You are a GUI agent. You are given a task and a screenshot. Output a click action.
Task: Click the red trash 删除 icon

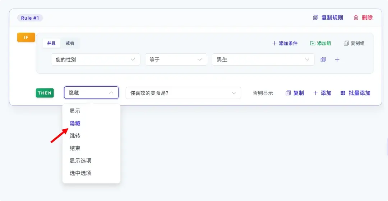pos(356,18)
